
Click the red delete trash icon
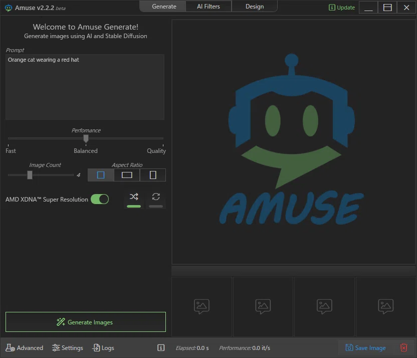(403, 347)
